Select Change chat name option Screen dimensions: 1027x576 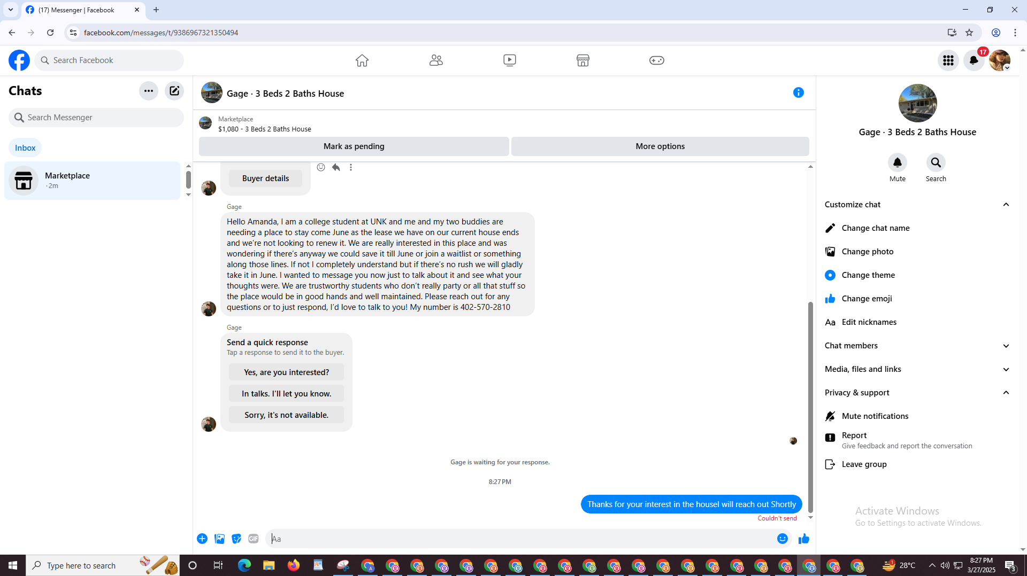[x=917, y=228]
